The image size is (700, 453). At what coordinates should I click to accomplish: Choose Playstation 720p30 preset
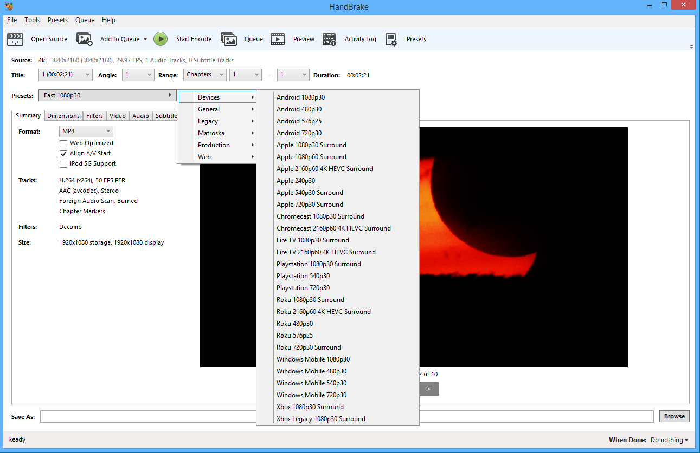(x=337, y=288)
